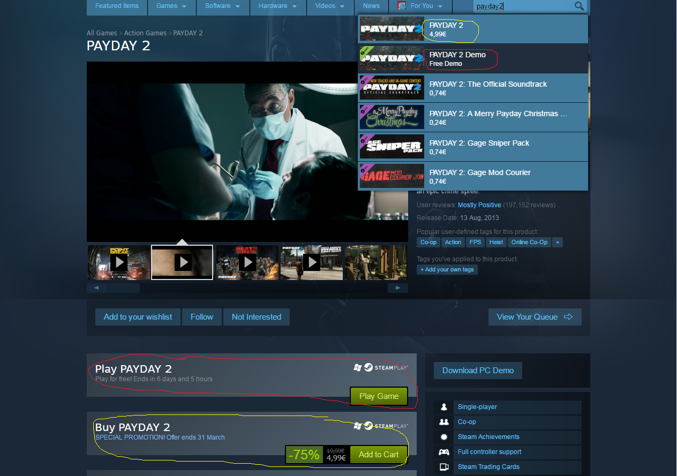Play the Death Wish trailer thumbnail
Screen dimensions: 677x476
point(247,262)
